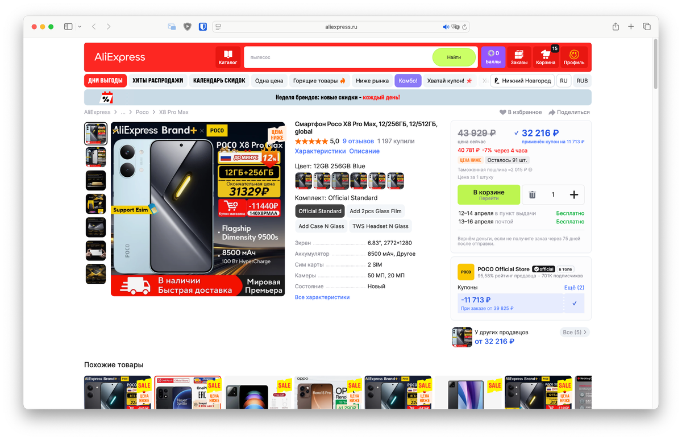Toggle the -11 713 ₽ coupon checkmark

click(x=575, y=304)
